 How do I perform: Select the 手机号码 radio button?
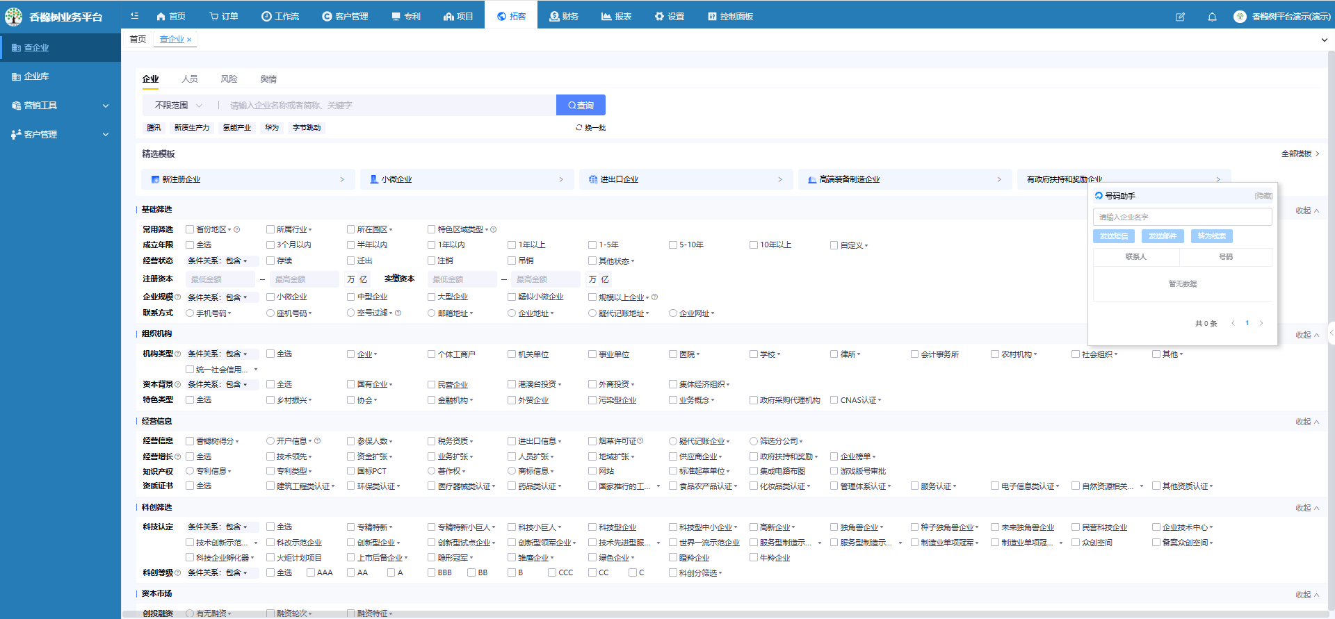(190, 313)
